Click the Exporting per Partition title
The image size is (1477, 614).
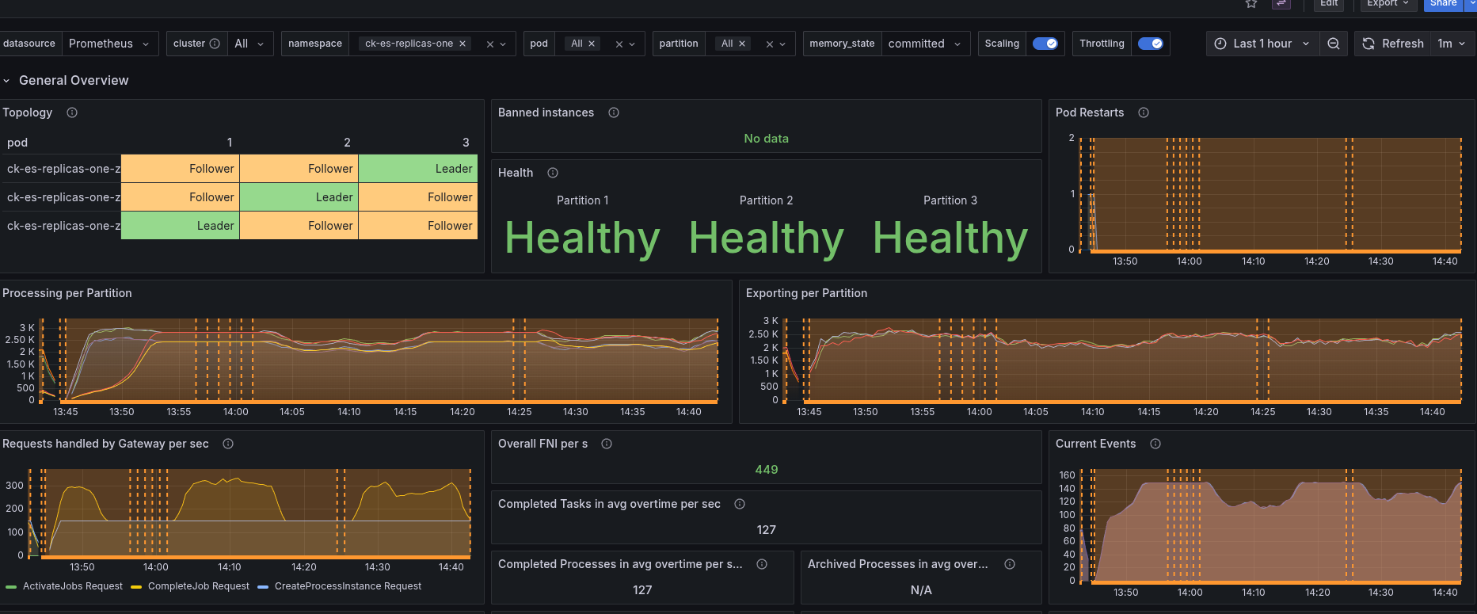click(x=806, y=293)
